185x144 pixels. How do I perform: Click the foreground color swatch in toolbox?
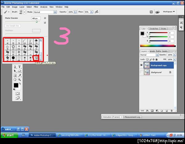click(x=16, y=85)
